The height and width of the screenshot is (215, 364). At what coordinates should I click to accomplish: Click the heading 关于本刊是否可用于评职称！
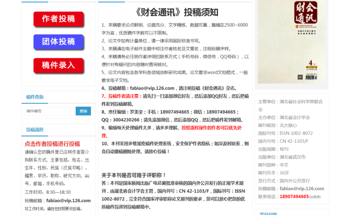[x=134, y=175]
